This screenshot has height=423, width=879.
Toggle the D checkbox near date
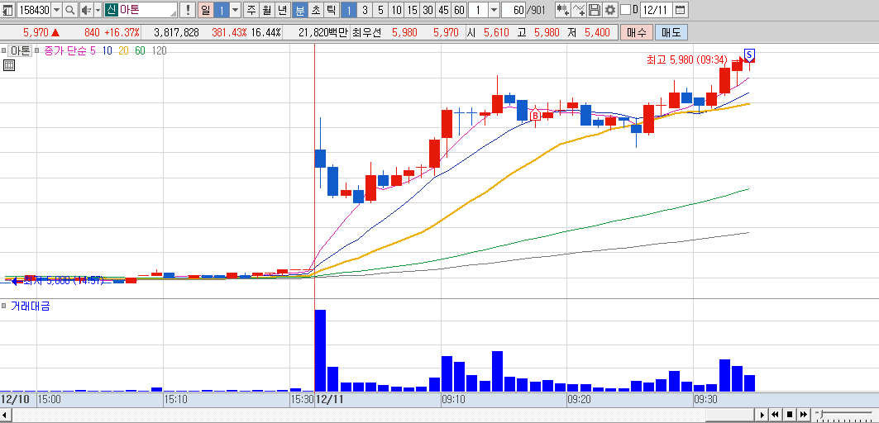click(626, 10)
